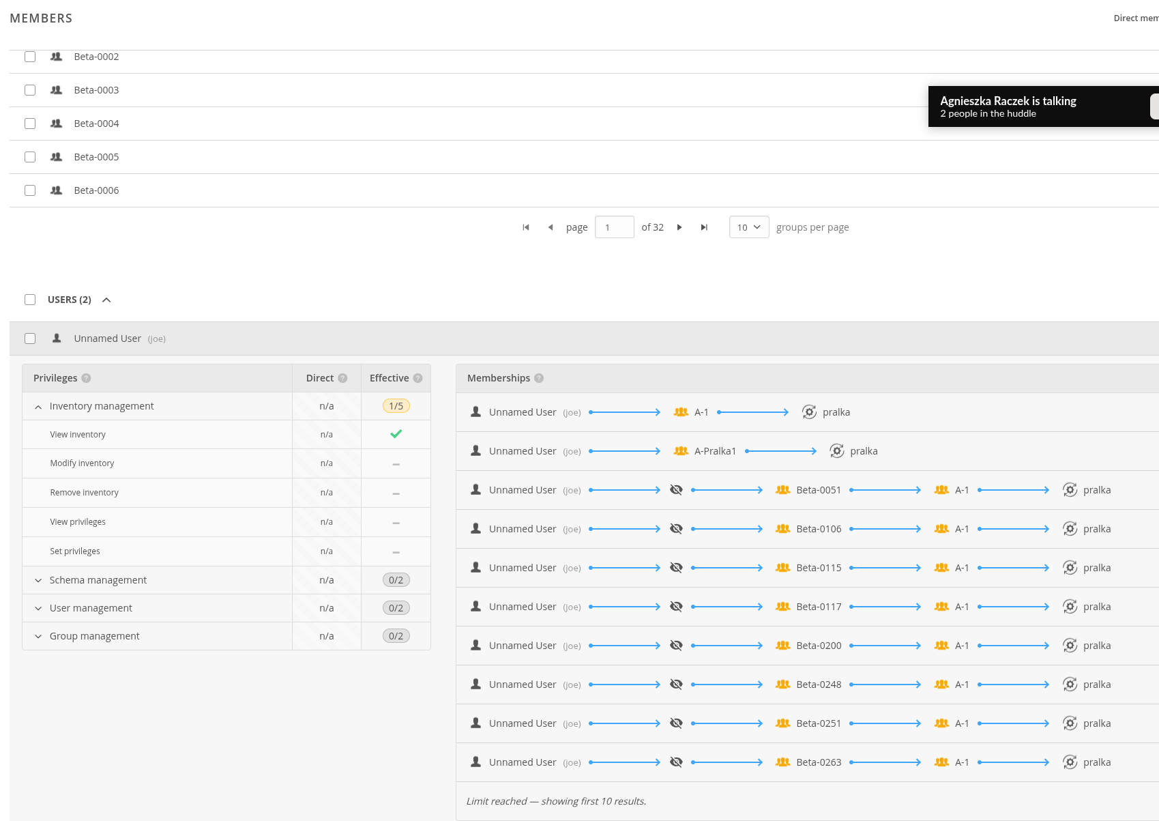This screenshot has height=821, width=1159.
Task: Click the hidden-eye icon in the Beta-0106 row
Action: [x=676, y=529]
